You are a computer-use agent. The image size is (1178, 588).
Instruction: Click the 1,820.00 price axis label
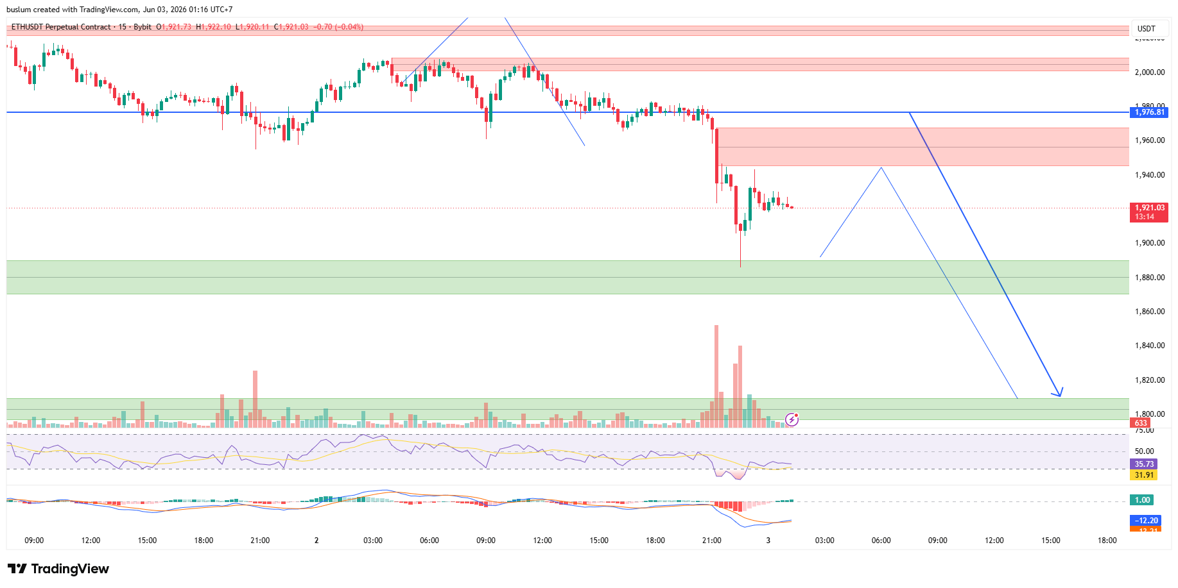tap(1150, 380)
